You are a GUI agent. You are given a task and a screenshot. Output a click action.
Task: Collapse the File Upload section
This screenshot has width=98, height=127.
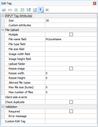coord(3,30)
